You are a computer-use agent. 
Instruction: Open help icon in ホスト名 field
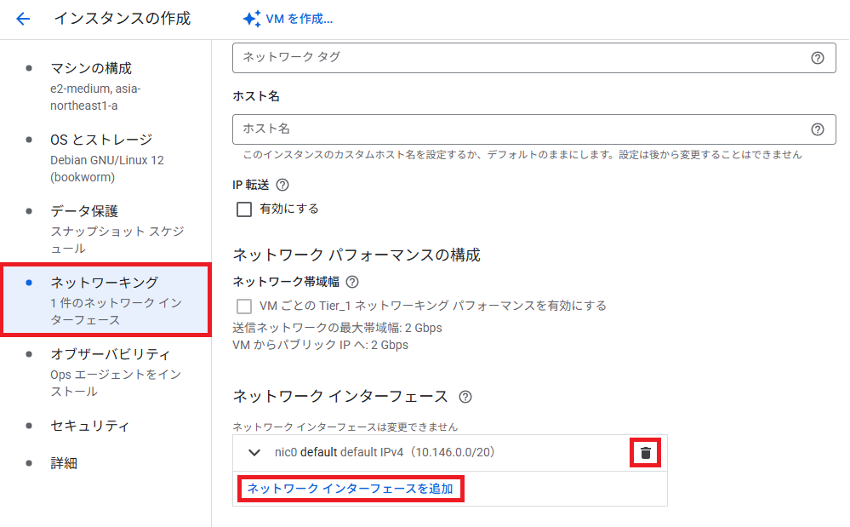[x=818, y=129]
